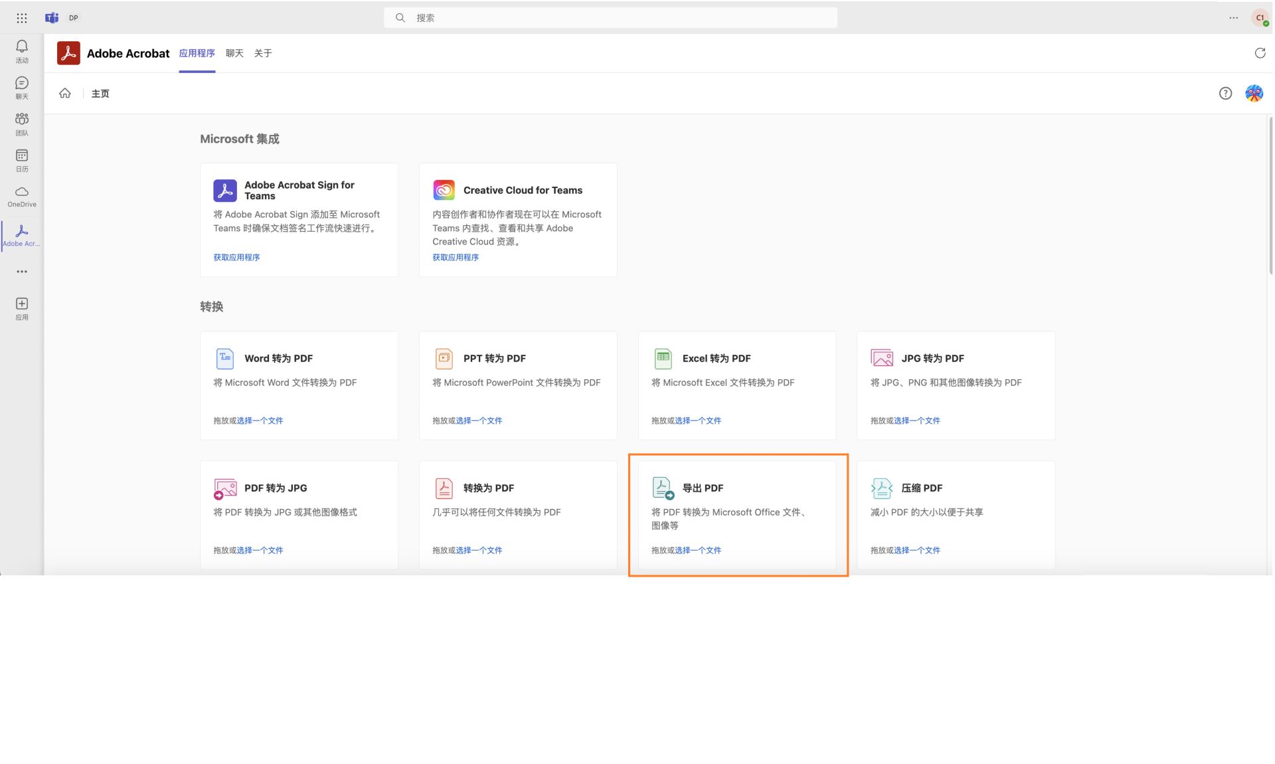The height and width of the screenshot is (764, 1275).
Task: Click the PDF 转为 JPG title
Action: (276, 488)
